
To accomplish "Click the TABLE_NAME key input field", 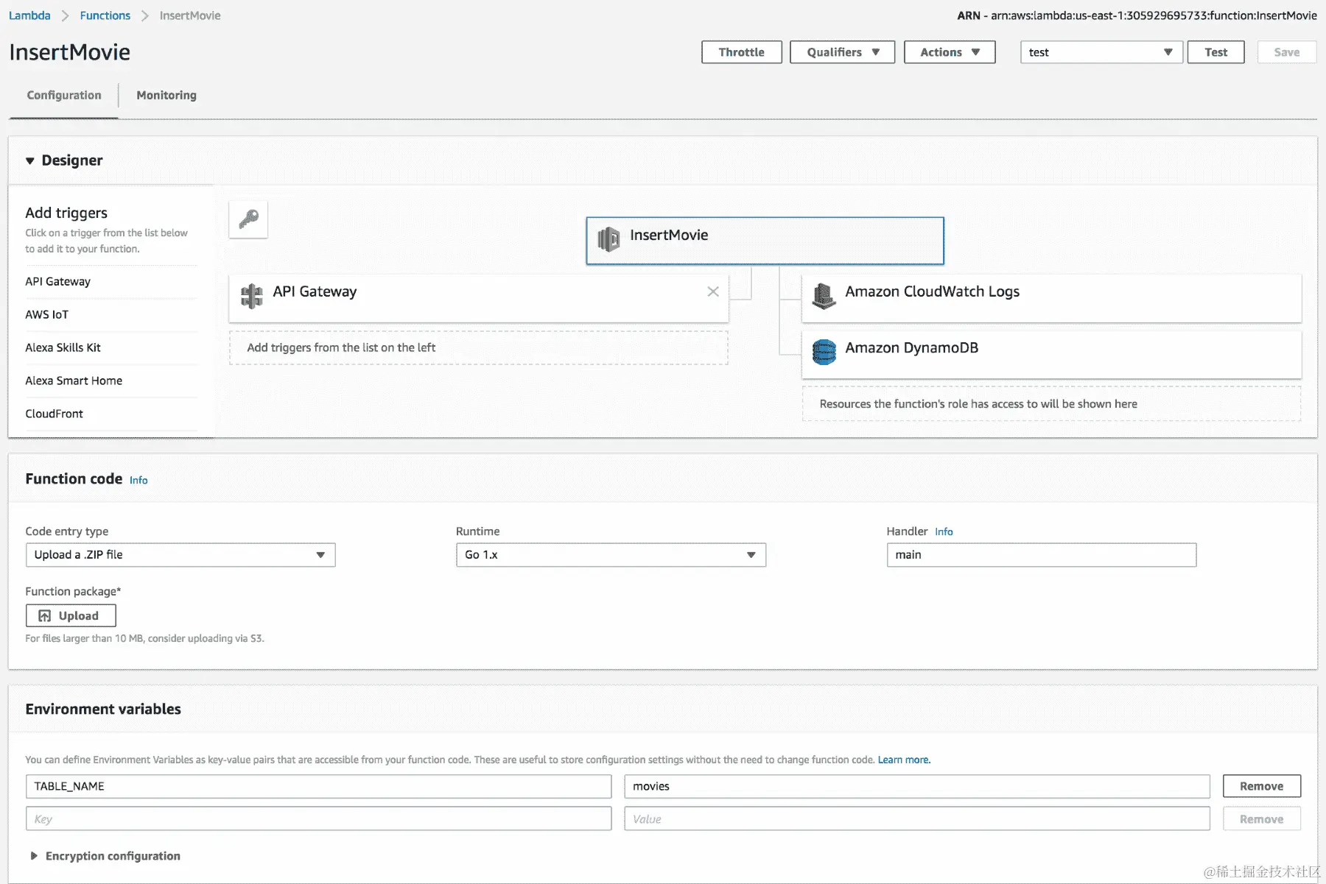I will point(318,786).
